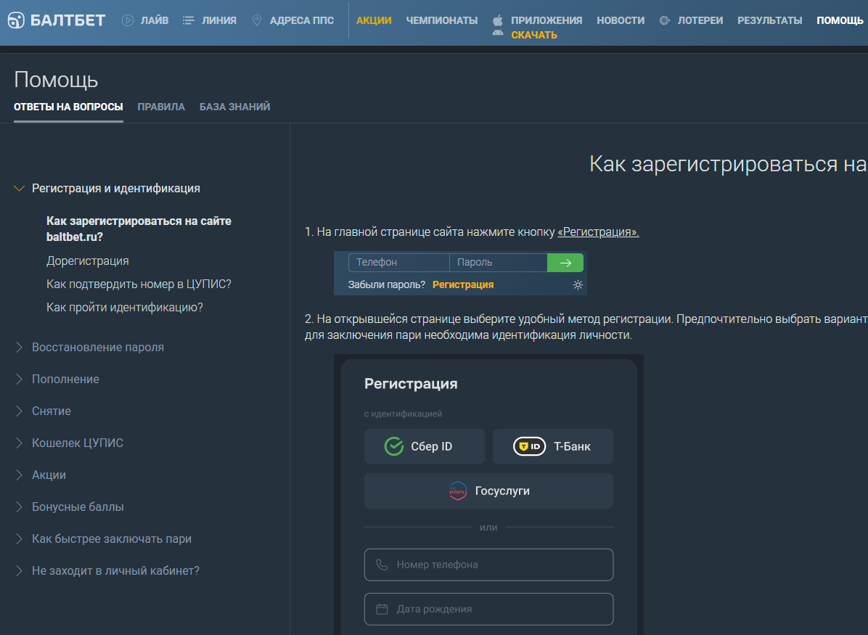Open Как пройти идентификацию article

pyautogui.click(x=125, y=307)
